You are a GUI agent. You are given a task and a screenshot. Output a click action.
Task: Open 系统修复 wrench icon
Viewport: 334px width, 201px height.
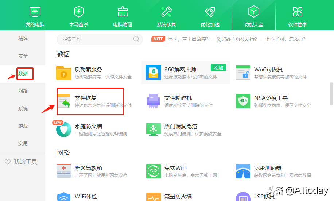point(166,12)
